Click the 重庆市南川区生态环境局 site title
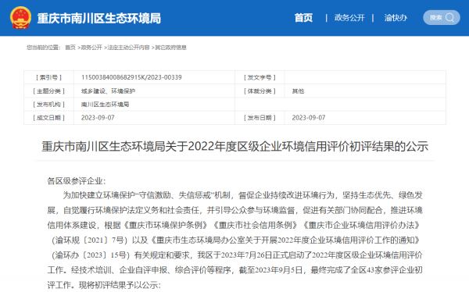Screen dimensions: 469x292 pos(99,18)
